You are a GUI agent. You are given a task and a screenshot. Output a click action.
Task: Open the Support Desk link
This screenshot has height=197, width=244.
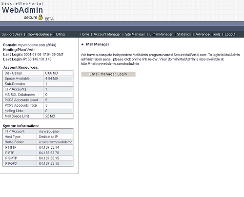pyautogui.click(x=12, y=34)
